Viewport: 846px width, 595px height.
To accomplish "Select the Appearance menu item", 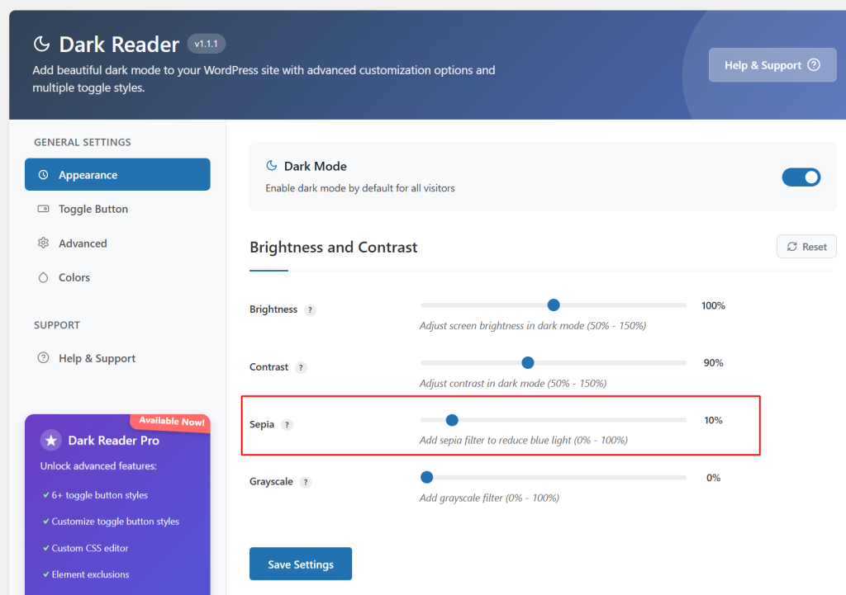I will pyautogui.click(x=117, y=175).
